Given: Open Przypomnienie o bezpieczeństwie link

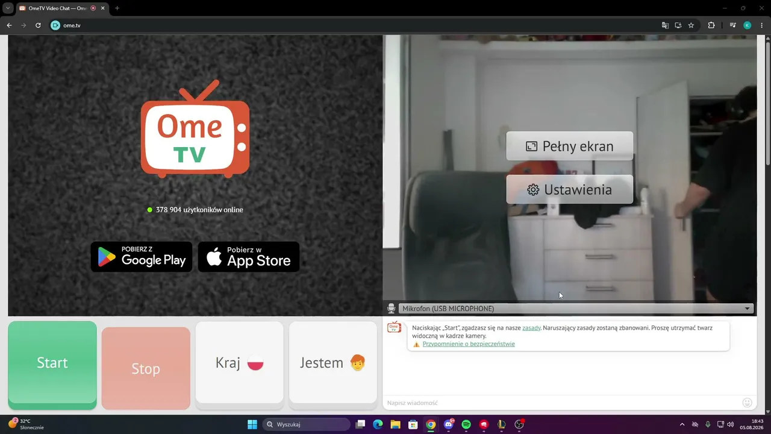Looking at the screenshot, I should coord(469,344).
